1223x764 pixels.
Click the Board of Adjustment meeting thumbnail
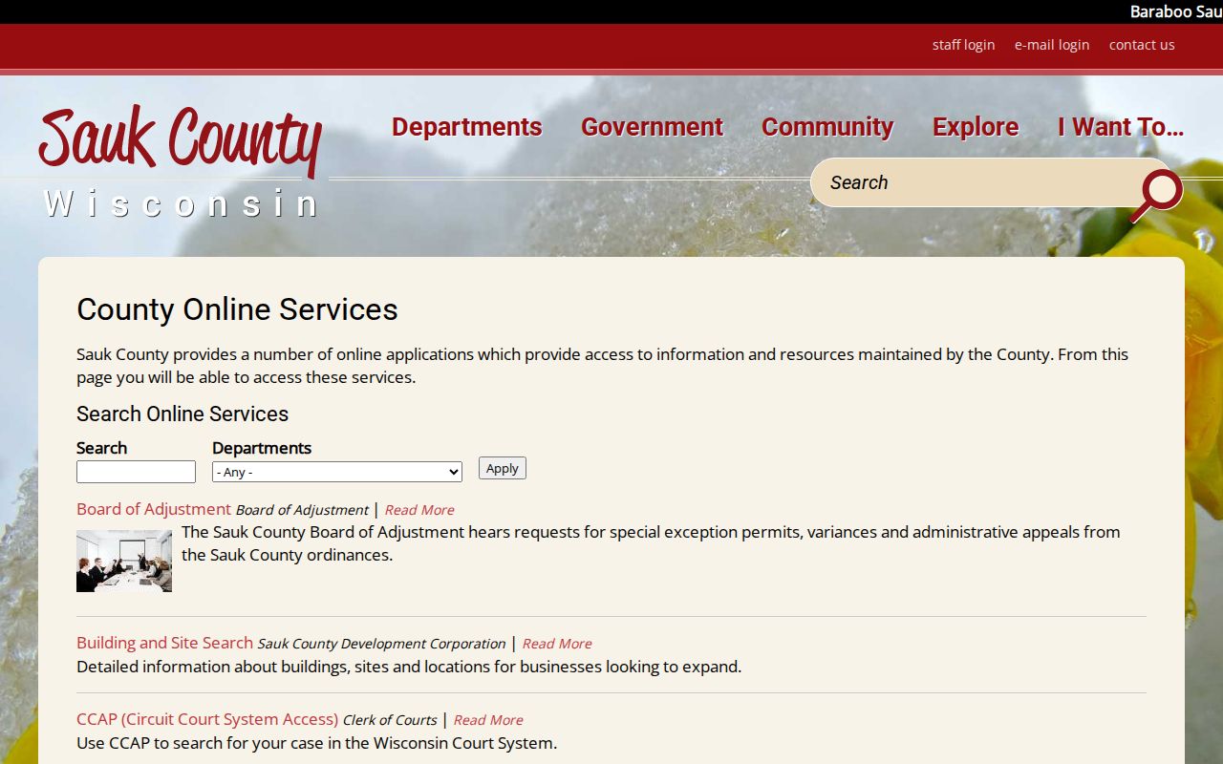pyautogui.click(x=124, y=561)
